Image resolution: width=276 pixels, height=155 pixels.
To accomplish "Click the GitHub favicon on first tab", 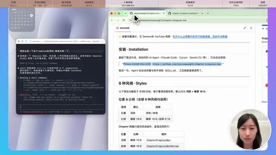I will pos(131,13).
